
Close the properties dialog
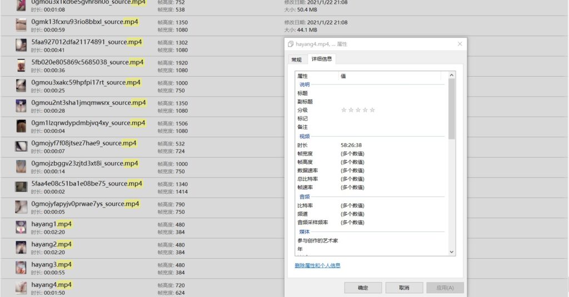point(460,44)
